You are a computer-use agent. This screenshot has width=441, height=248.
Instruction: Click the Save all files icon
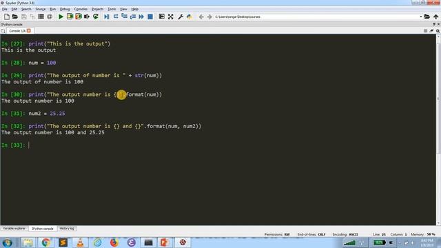click(32, 17)
